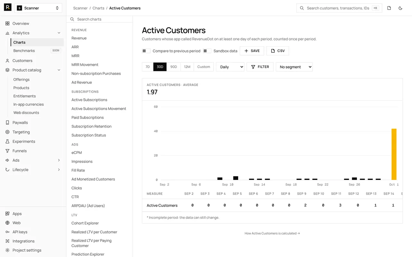412x257 pixels.
Task: Open the Overview grid icon
Action: (7, 23)
